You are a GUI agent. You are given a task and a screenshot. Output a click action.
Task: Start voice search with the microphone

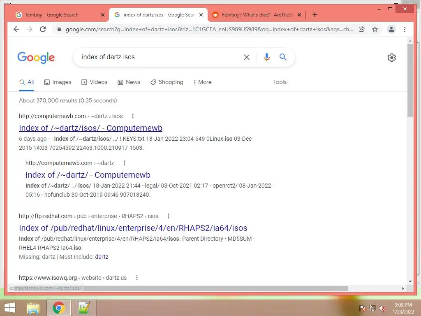click(x=266, y=57)
